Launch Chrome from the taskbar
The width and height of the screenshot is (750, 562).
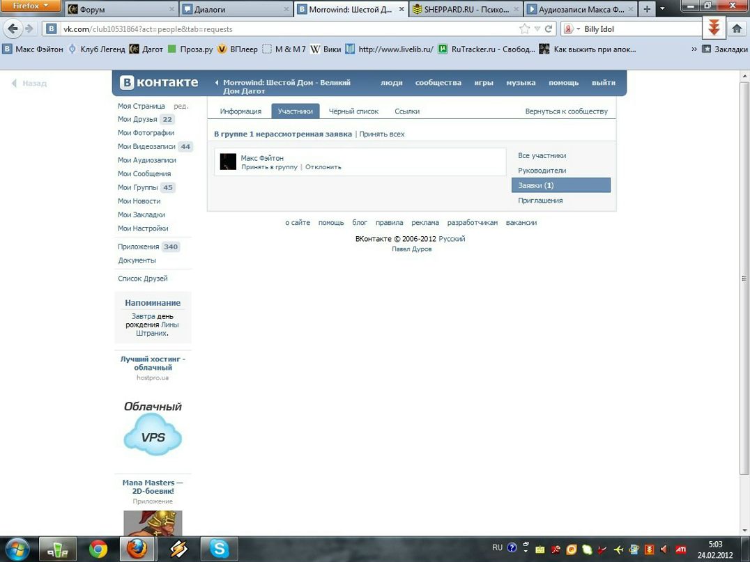98,549
